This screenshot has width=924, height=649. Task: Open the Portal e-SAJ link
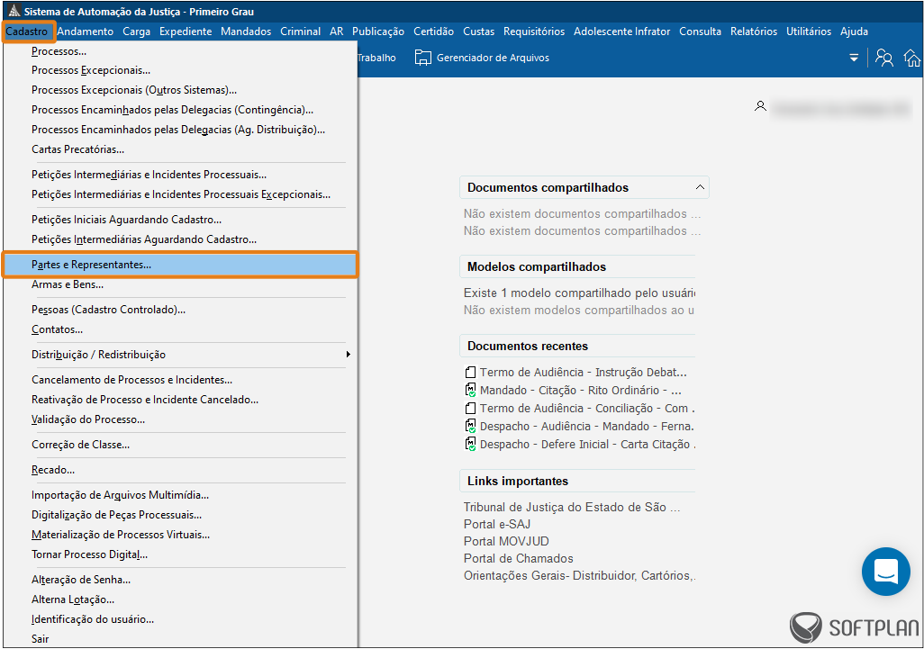(x=497, y=524)
